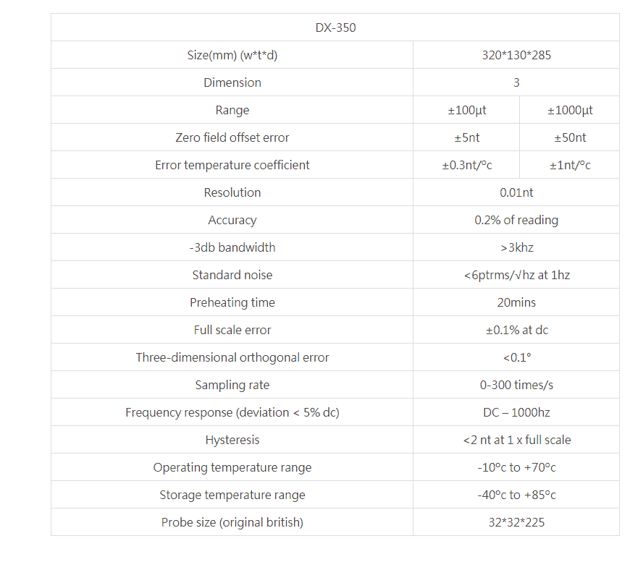
Task: Select the ±1000µt range cell
Action: point(570,110)
